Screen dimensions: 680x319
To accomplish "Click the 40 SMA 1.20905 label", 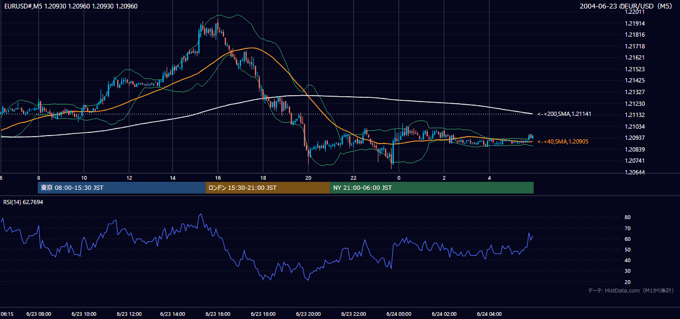I will (x=562, y=141).
